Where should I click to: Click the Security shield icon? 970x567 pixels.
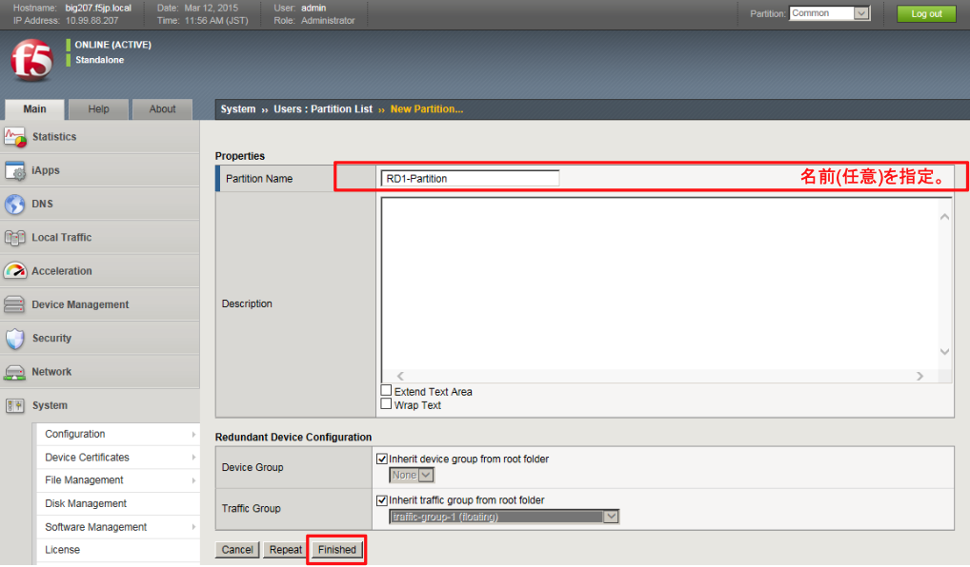tap(15, 339)
